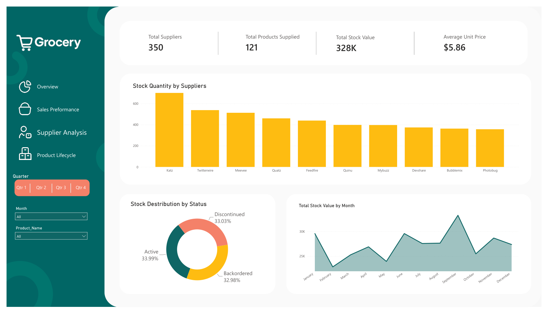This screenshot has height=314, width=548.
Task: Click the Mybuzz bar
Action: (383, 146)
